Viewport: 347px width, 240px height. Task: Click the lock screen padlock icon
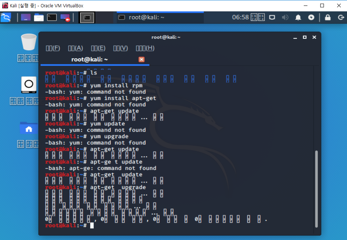click(328, 17)
